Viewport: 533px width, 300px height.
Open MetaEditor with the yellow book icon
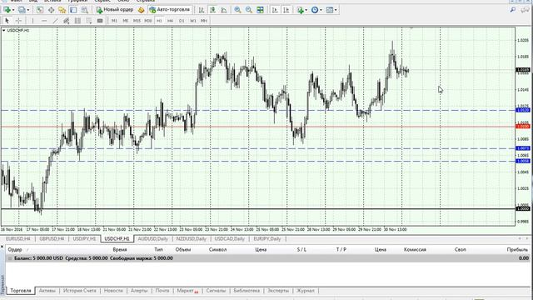[141, 10]
